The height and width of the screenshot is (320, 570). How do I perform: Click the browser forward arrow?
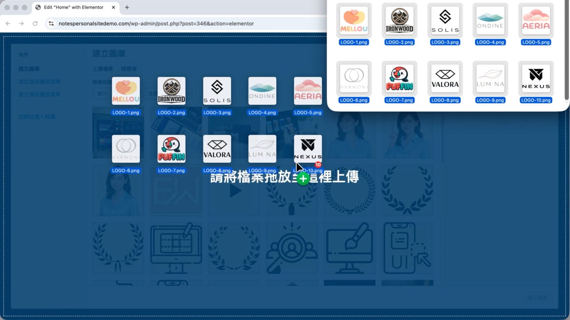(21, 24)
